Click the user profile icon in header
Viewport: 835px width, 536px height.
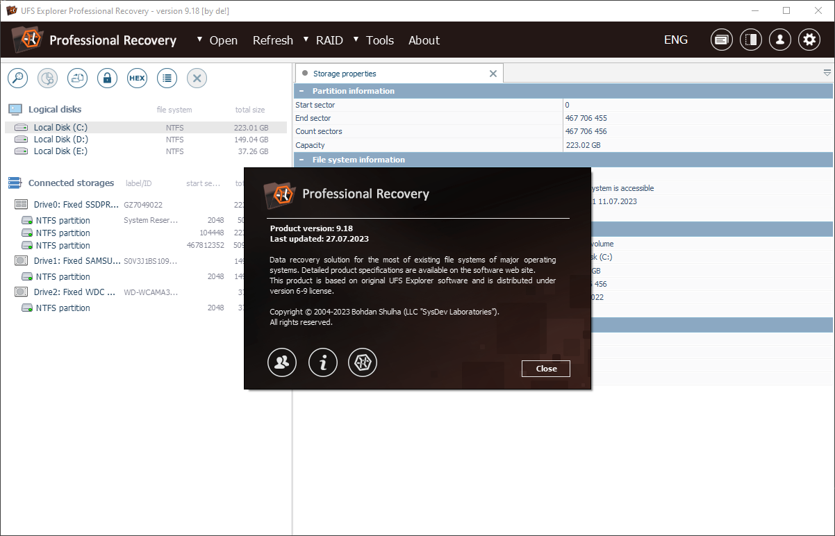(780, 40)
